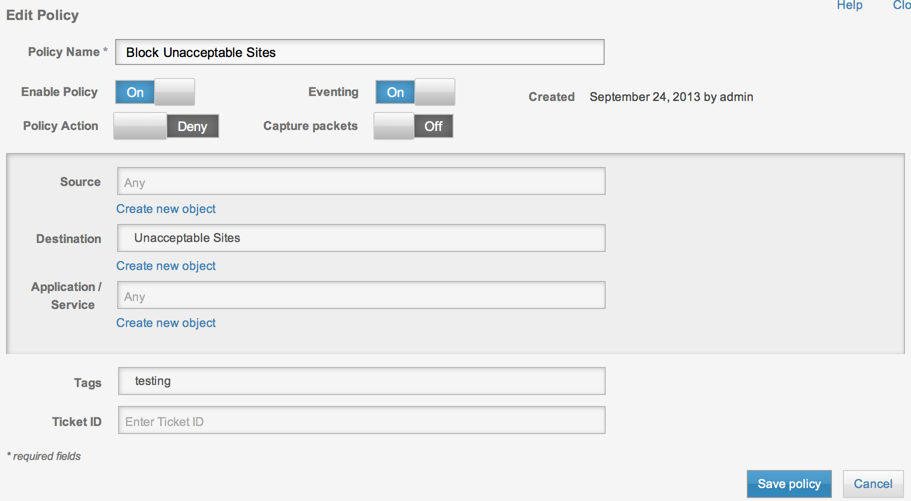Viewport: 911px width, 501px height.
Task: Click the Ticket ID label
Action: [77, 422]
